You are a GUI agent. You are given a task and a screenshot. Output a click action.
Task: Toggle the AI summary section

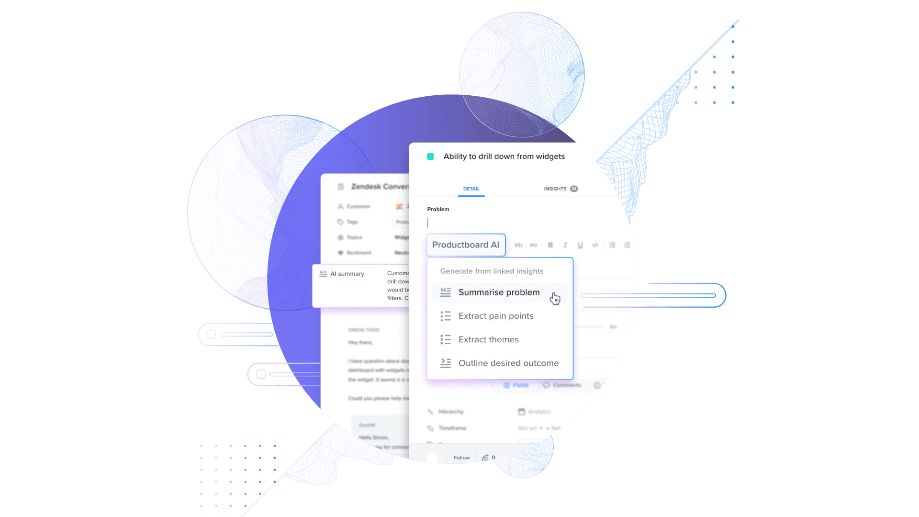tap(347, 273)
